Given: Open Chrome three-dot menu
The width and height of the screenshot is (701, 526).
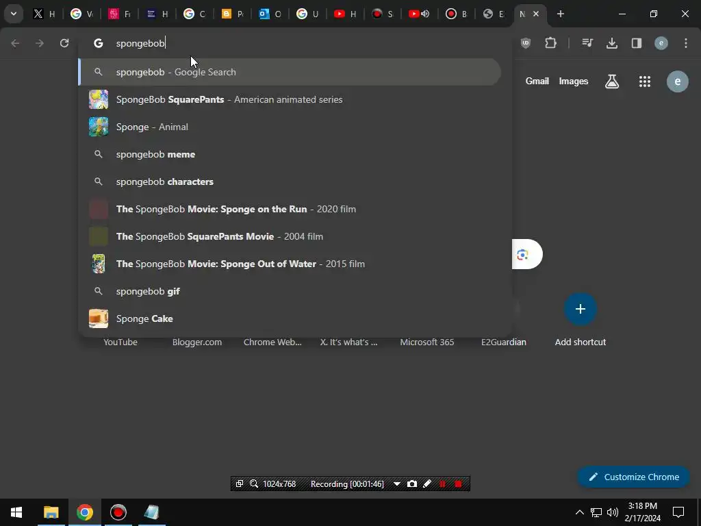Looking at the screenshot, I should point(686,43).
